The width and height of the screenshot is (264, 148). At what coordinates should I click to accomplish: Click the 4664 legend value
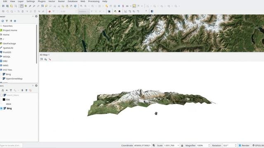pos(8,104)
